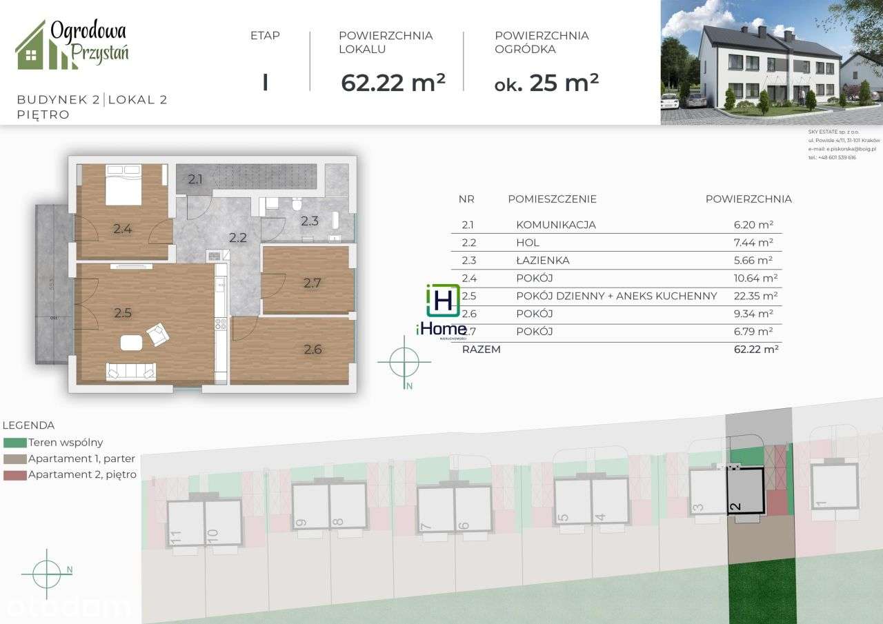Select building number 7 on site map
Image resolution: width=883 pixels, height=624 pixels.
[436, 510]
